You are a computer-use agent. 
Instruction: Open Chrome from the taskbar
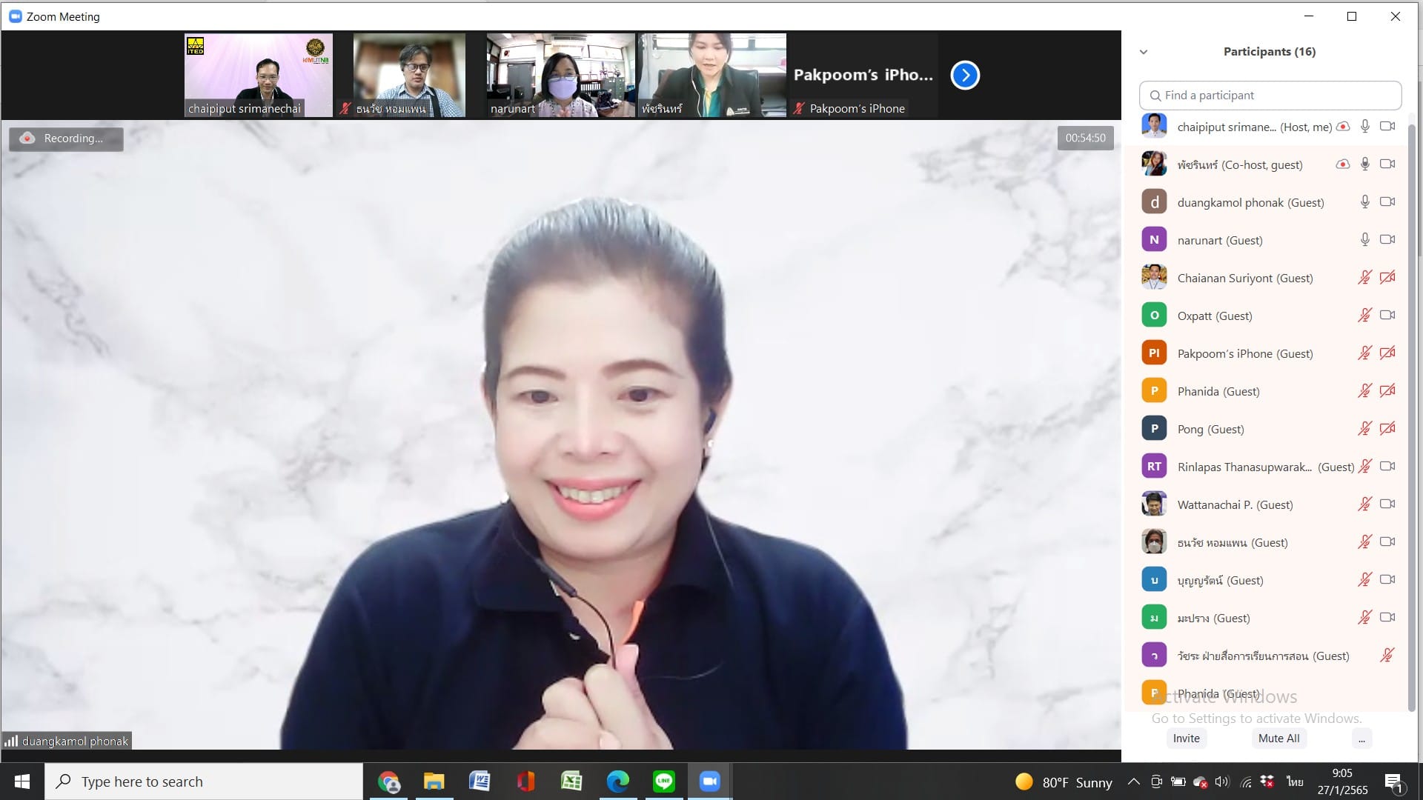(x=388, y=781)
